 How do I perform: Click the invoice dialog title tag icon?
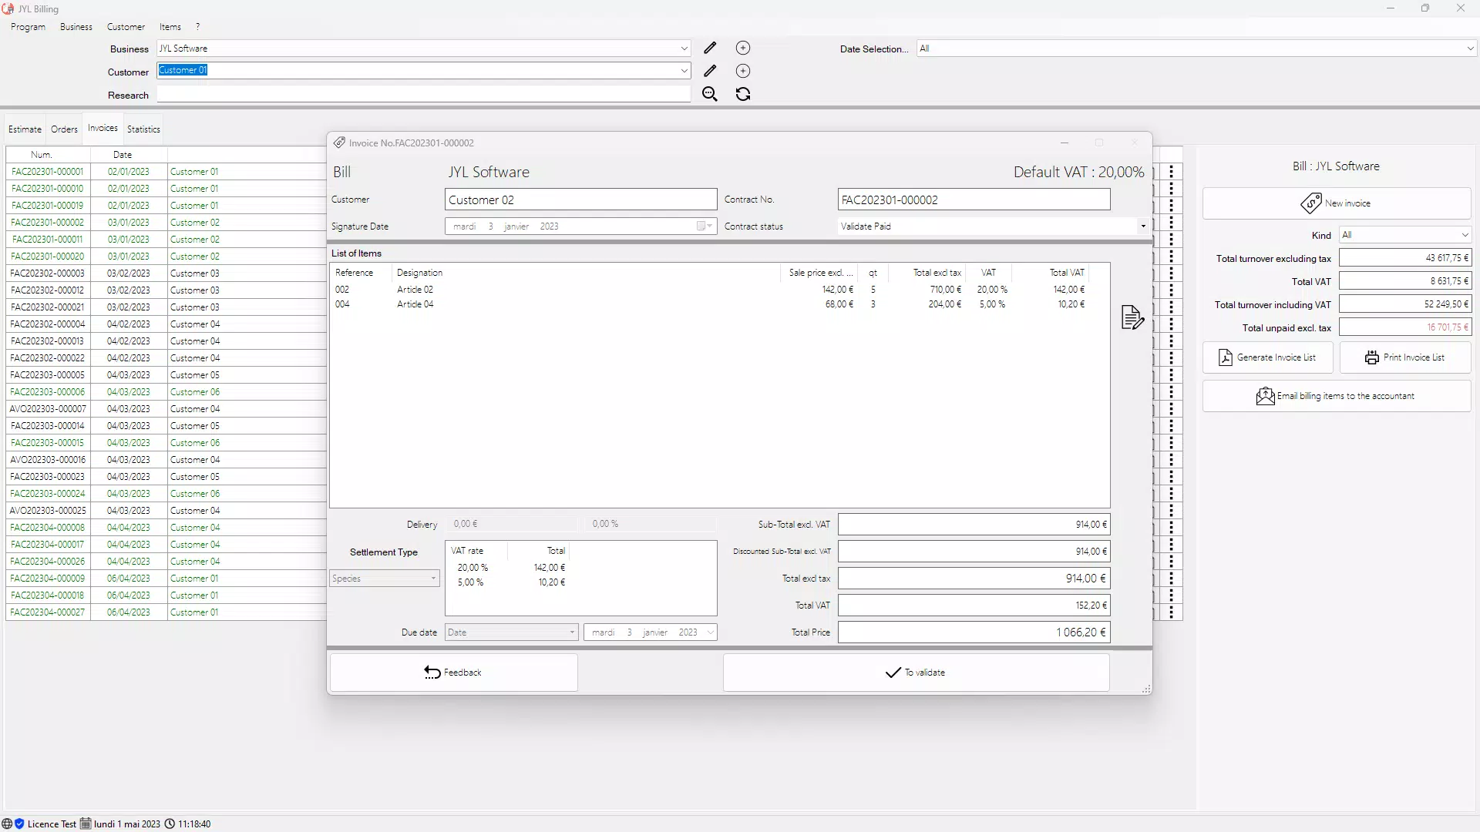click(x=339, y=143)
